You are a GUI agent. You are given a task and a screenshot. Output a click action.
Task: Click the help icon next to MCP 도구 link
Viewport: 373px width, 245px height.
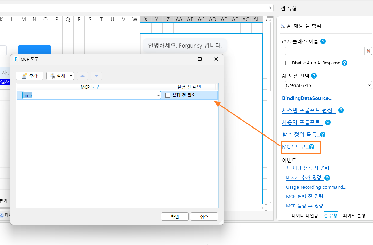click(311, 147)
